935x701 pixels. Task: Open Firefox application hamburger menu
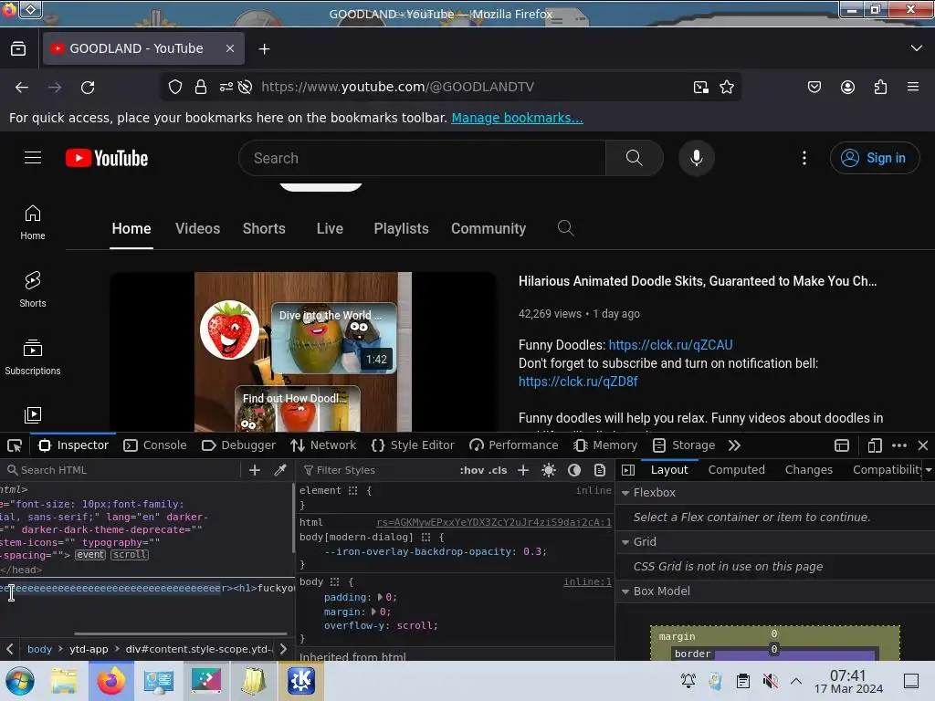pos(913,87)
